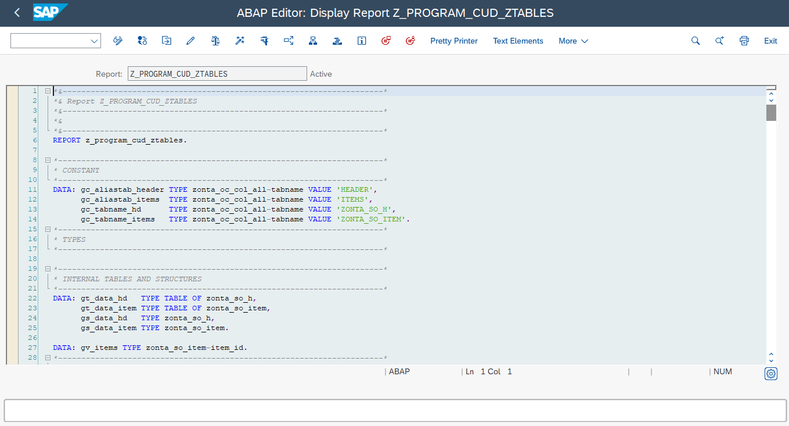Click '*& Report Z_PROGRAM_CUD_ZTABLES' comment line
Viewport: 789px width, 426px height.
[125, 101]
